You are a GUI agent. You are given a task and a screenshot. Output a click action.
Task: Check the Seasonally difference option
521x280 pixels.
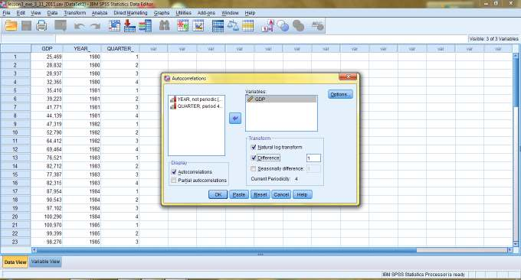click(x=253, y=169)
